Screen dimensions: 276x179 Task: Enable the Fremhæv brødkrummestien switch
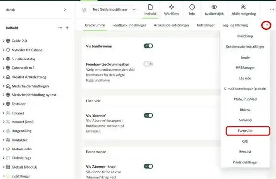click(x=148, y=64)
